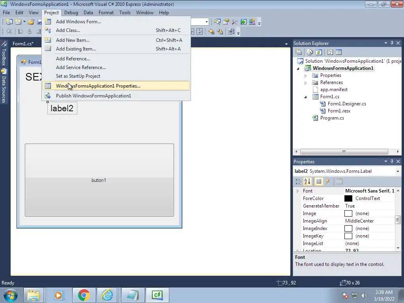Screen dimensions: 404x303
Task: Show Events lightning icon in Properties panel
Action: point(328,181)
